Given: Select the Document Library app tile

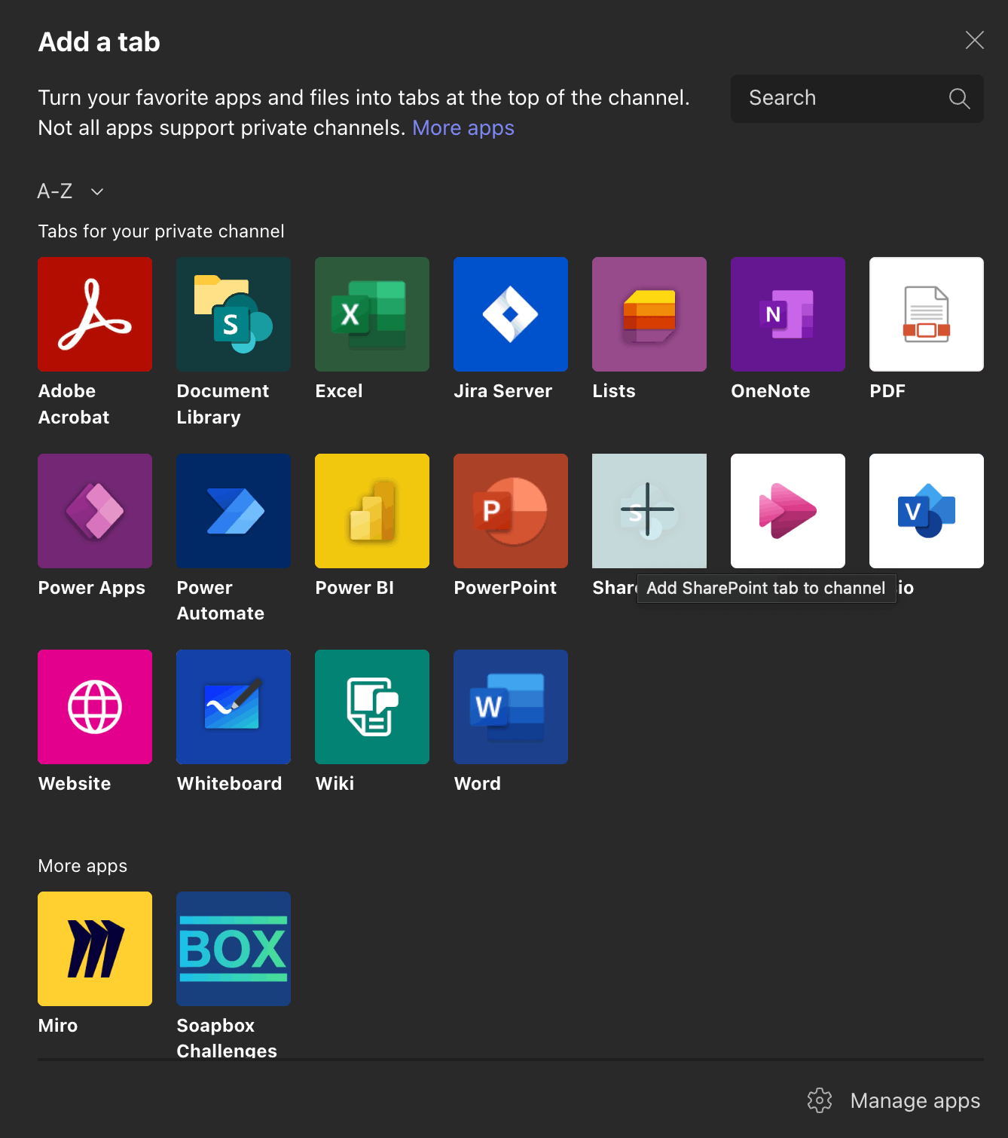Looking at the screenshot, I should [234, 314].
